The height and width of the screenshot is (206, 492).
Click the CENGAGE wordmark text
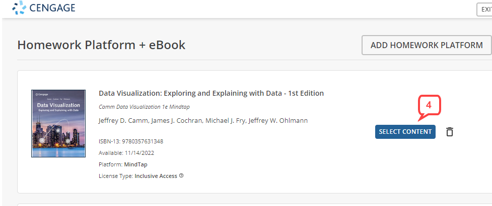(x=52, y=8)
